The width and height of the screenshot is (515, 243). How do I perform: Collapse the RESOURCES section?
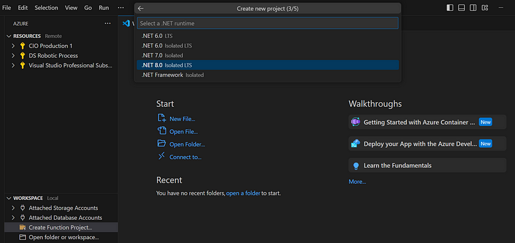point(9,36)
